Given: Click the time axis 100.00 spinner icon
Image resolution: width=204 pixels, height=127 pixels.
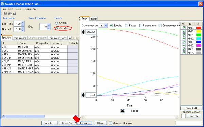Looking at the screenshot, I should pos(122,111).
